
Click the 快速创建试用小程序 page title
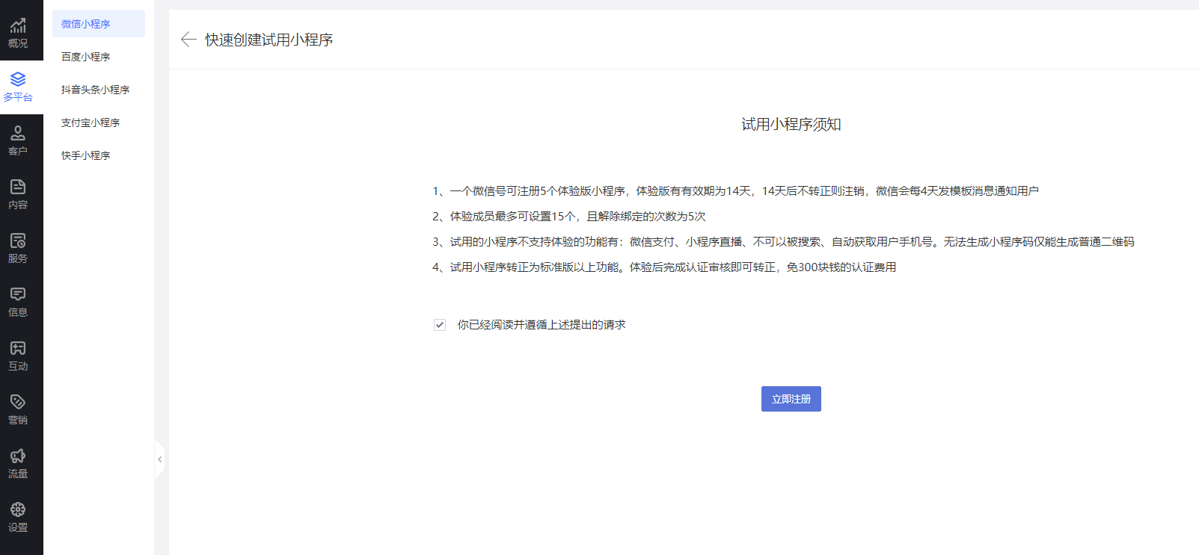pyautogui.click(x=269, y=40)
